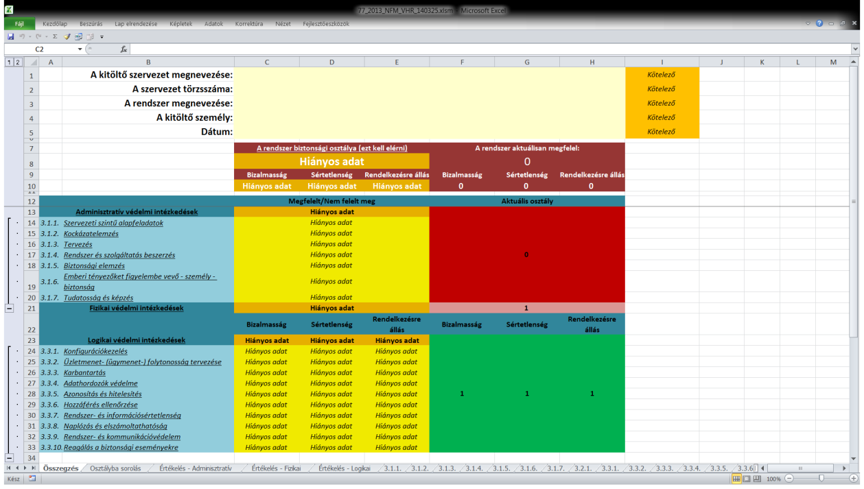Open the Korrektúra ribbon tab
Screen dimensions: 864x489
point(249,24)
